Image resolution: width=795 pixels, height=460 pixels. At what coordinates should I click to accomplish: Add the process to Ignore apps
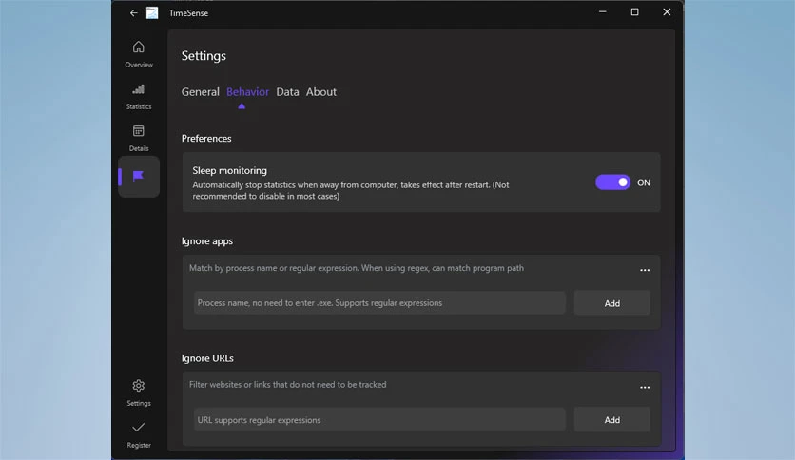pos(612,303)
